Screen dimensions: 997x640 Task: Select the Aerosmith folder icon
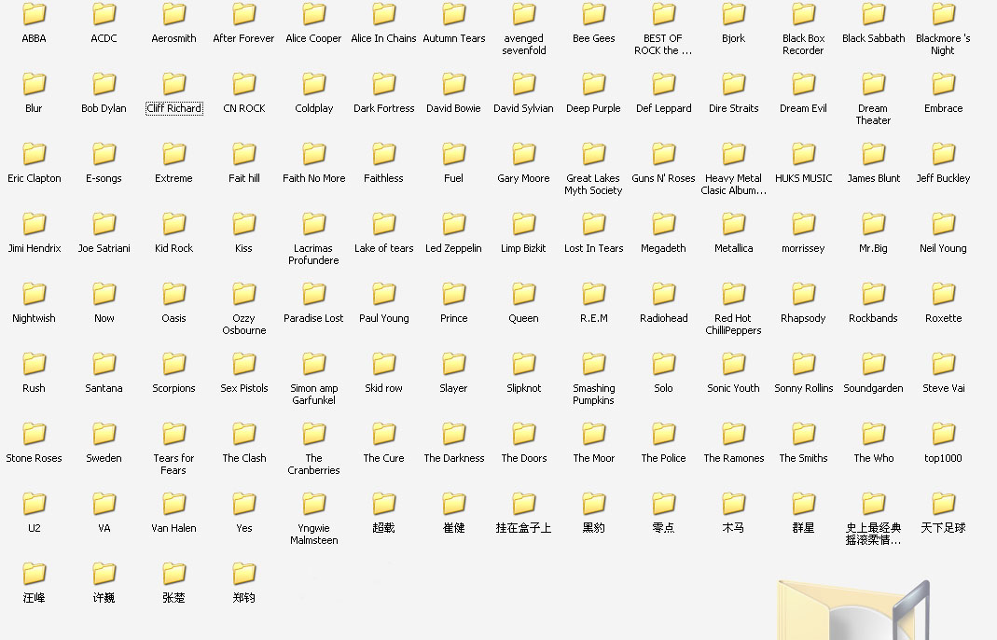[174, 14]
